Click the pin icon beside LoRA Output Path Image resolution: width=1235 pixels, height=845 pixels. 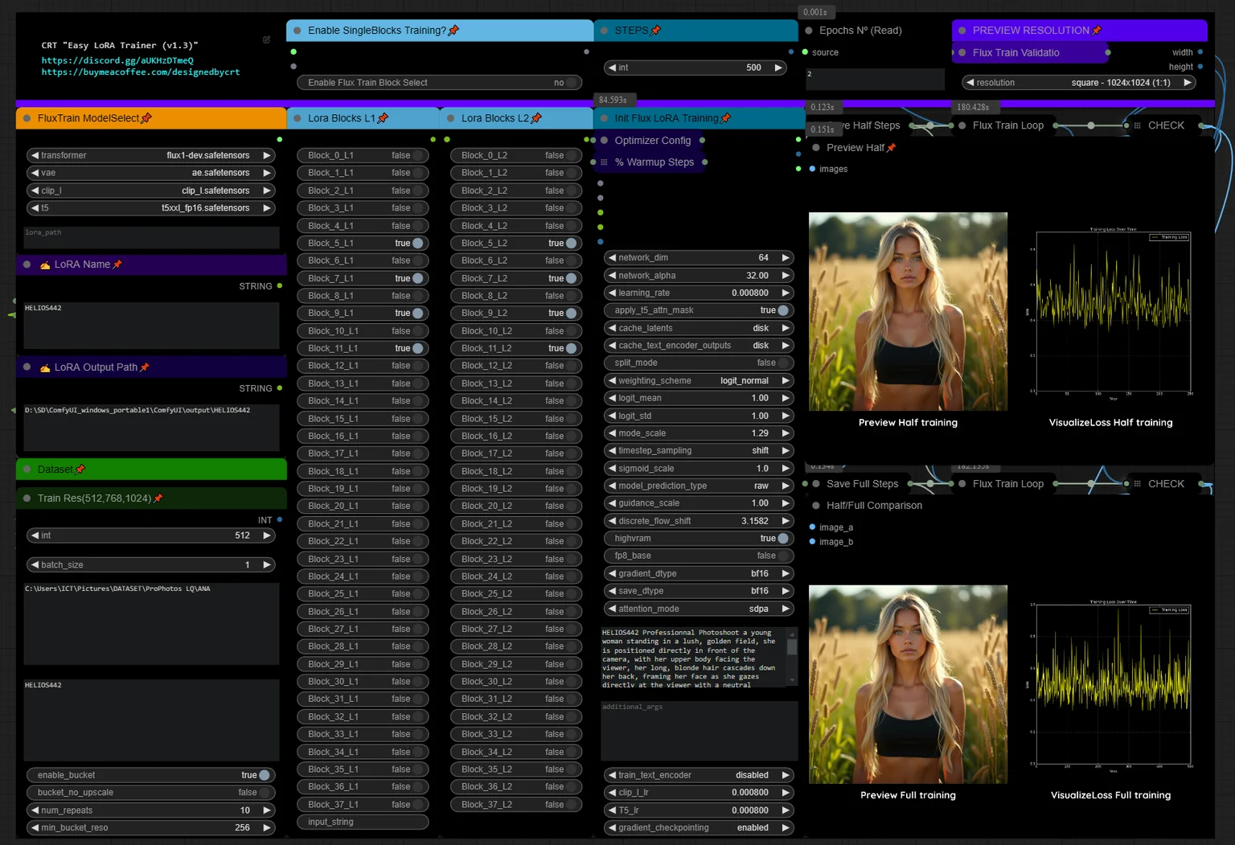pyautogui.click(x=144, y=367)
